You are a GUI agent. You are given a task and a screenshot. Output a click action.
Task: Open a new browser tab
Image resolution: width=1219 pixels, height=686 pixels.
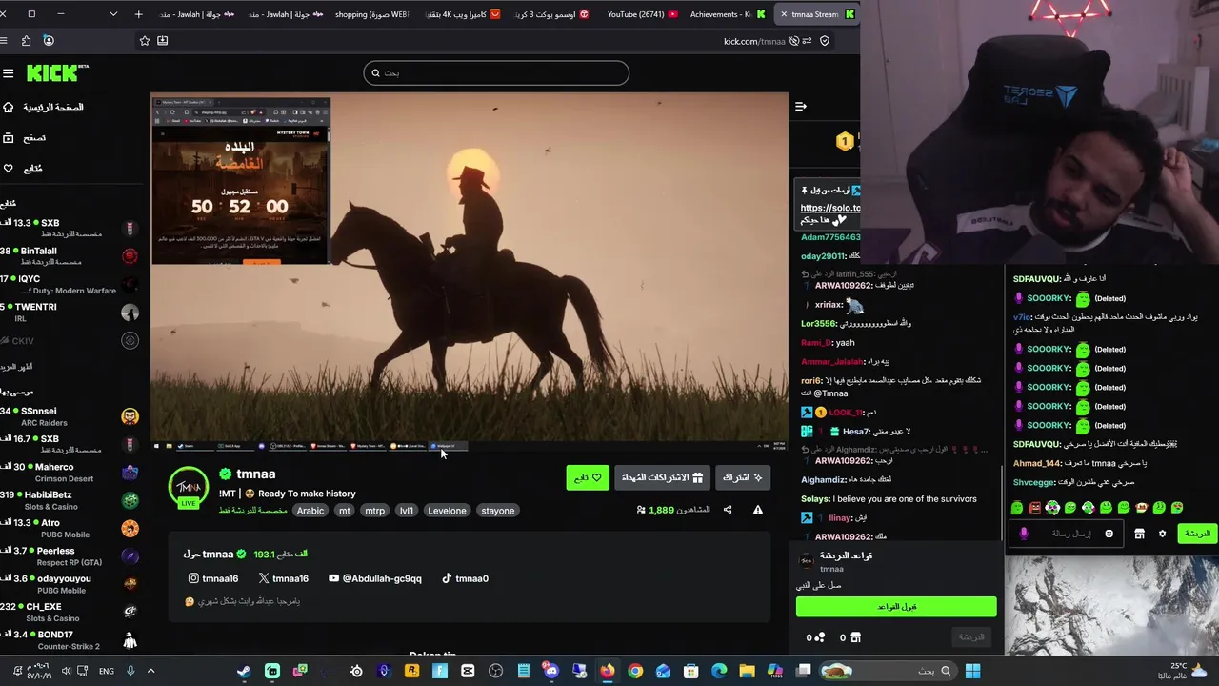tap(138, 14)
